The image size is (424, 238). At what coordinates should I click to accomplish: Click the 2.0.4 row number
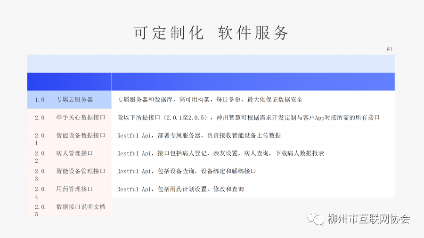coord(40,193)
